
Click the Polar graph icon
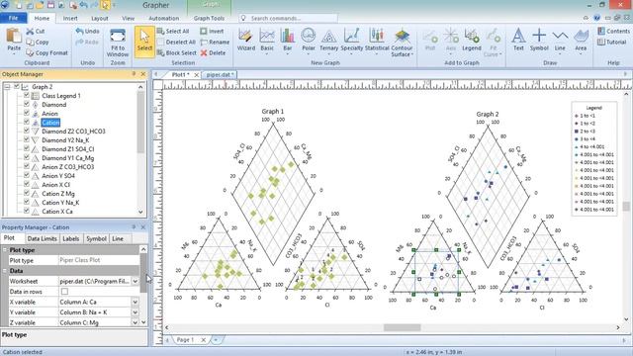pos(309,36)
